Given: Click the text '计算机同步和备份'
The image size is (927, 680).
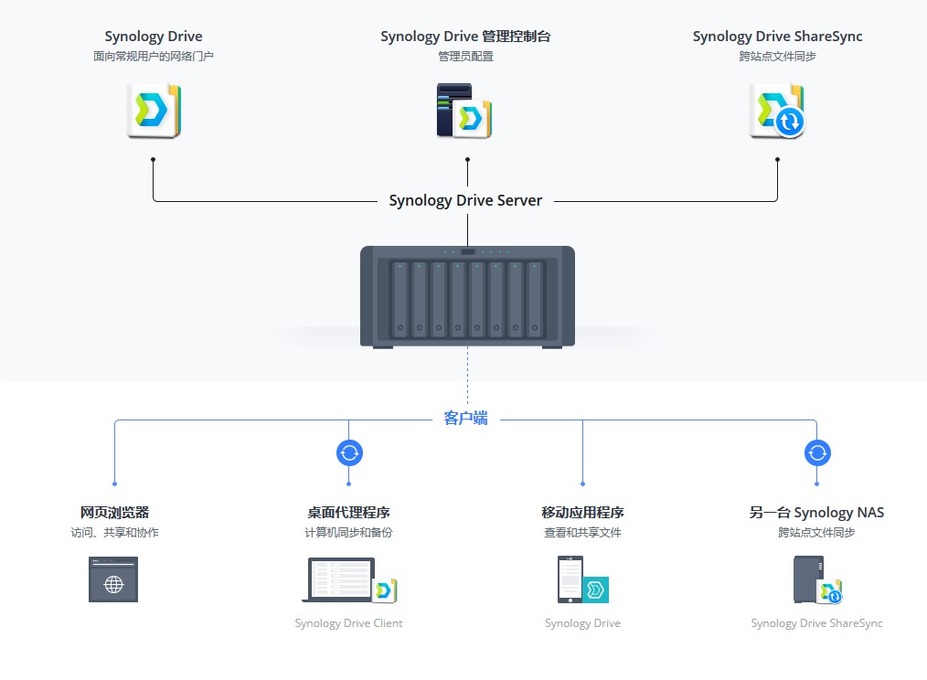Looking at the screenshot, I should pyautogui.click(x=349, y=533).
